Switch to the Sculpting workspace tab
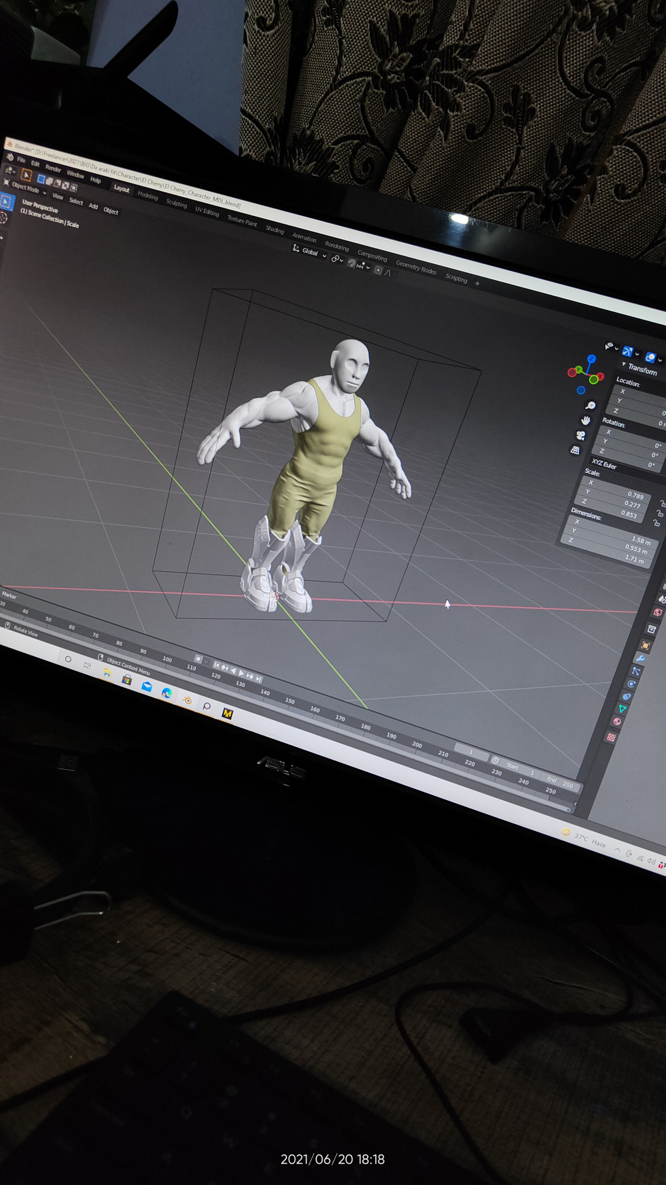The image size is (666, 1185). tap(176, 203)
